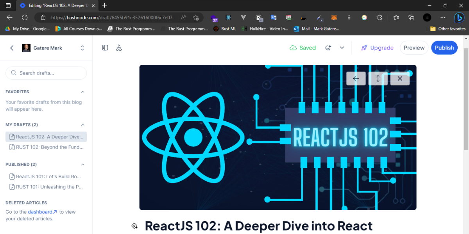Open first The Rust Programming bookmark with book icon

coord(131,29)
